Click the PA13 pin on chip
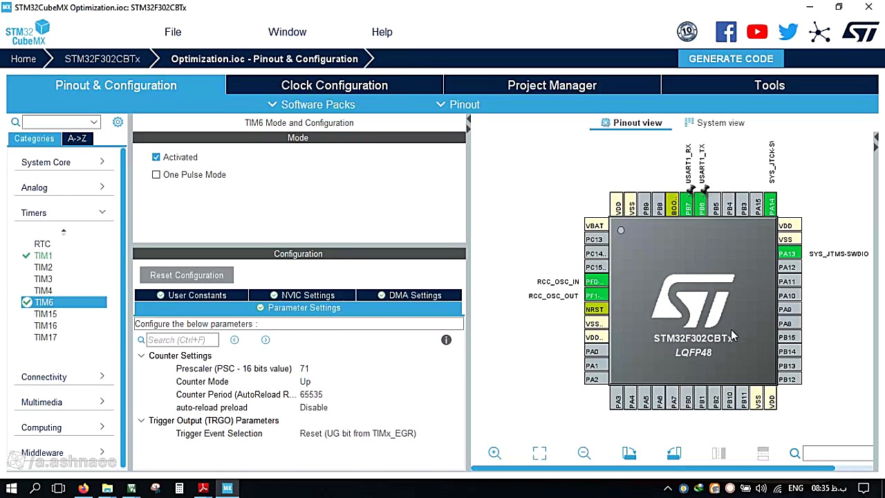Screen dimensions: 885x498 788,254
